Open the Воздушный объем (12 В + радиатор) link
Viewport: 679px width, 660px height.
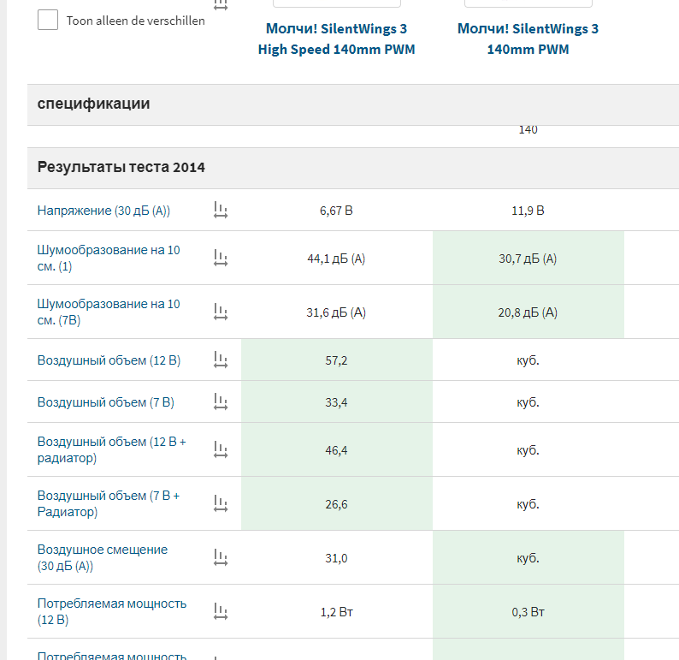tap(111, 449)
